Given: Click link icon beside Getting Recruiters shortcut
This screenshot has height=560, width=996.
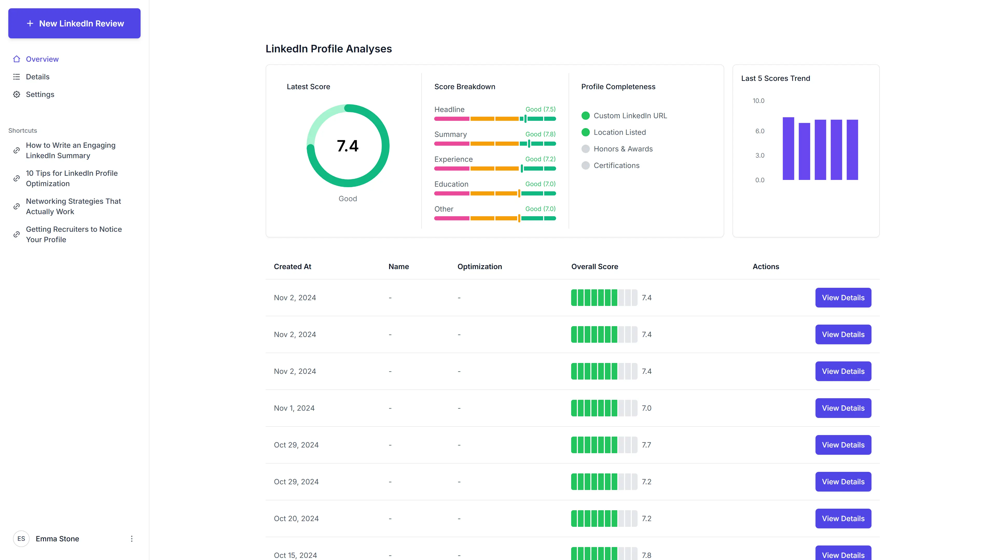Looking at the screenshot, I should [17, 235].
